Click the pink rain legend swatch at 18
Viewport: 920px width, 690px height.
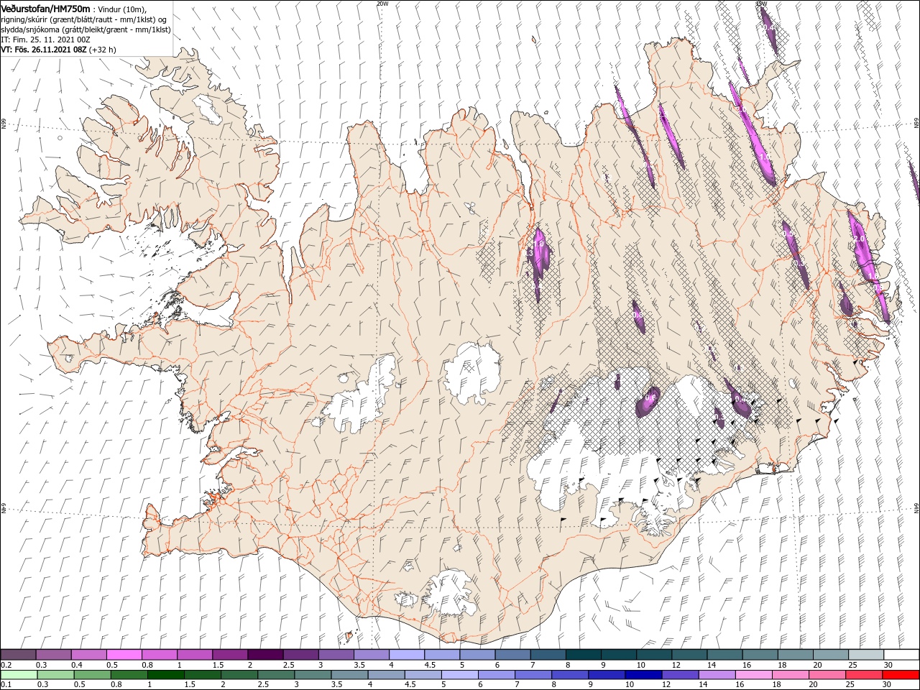click(790, 675)
